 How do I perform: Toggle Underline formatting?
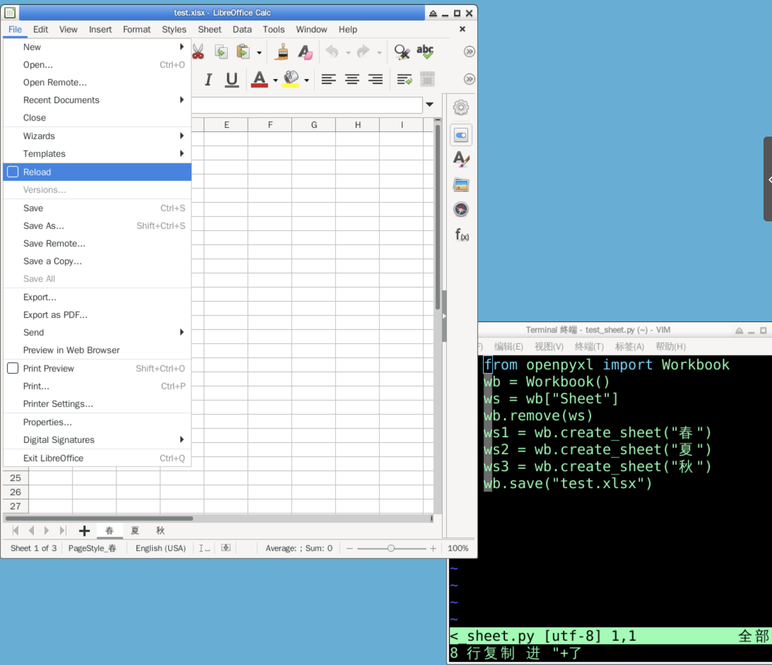click(x=231, y=79)
